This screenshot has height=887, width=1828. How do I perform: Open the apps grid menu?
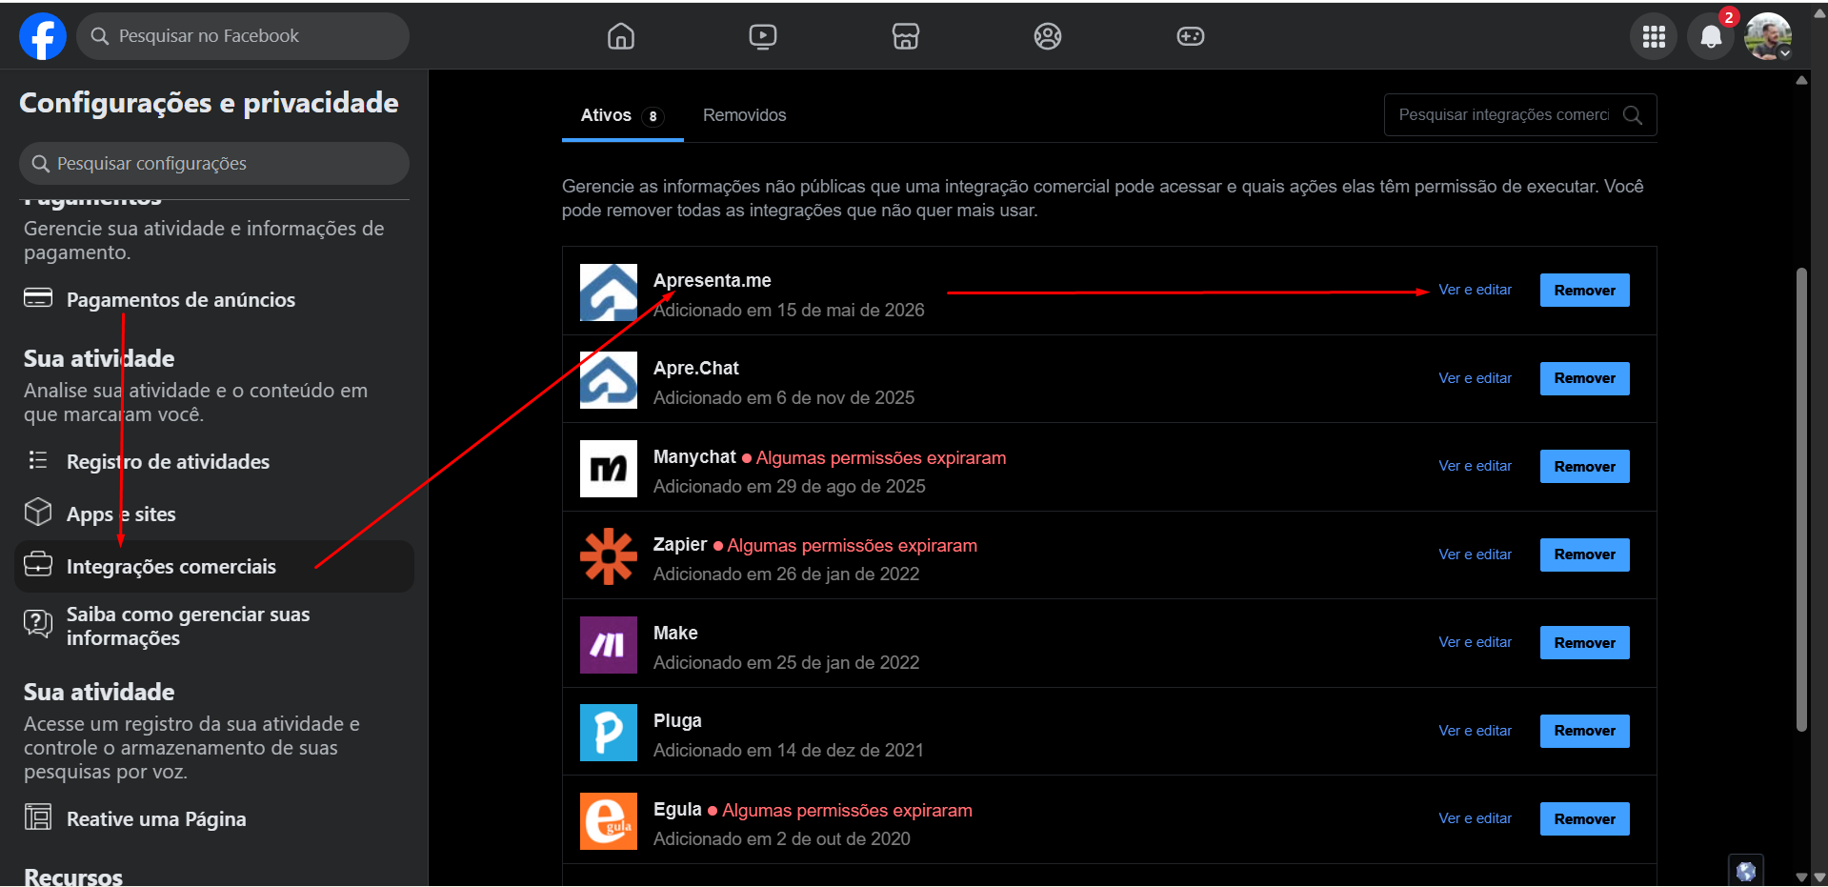1654,36
